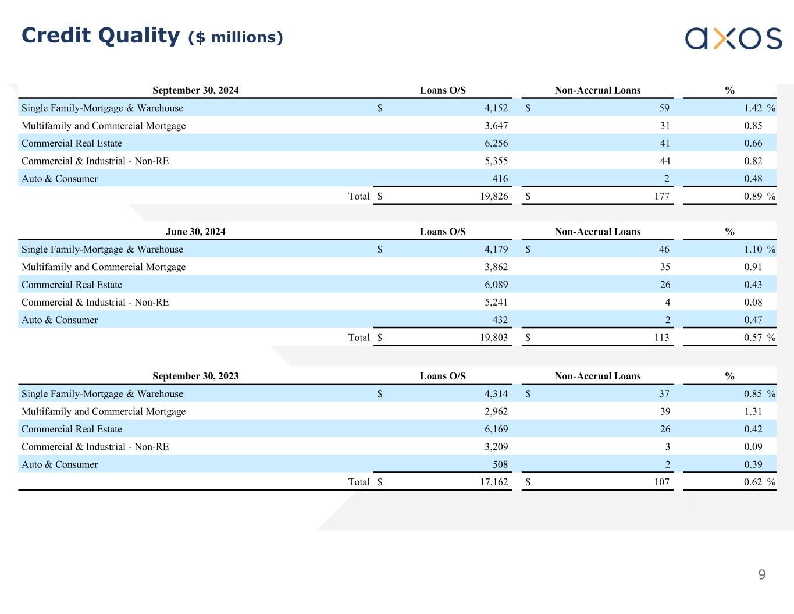Click the 177 non-accrual loans total
Screen dimensions: 794x614
point(661,196)
